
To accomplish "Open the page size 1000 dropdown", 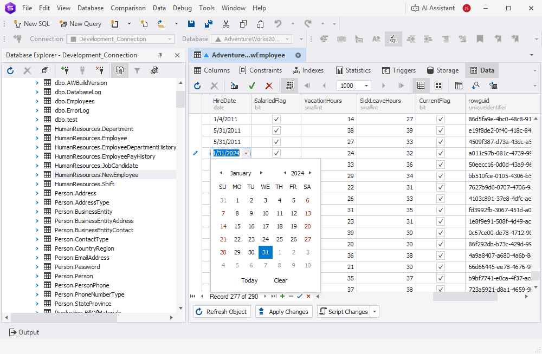I will point(366,86).
